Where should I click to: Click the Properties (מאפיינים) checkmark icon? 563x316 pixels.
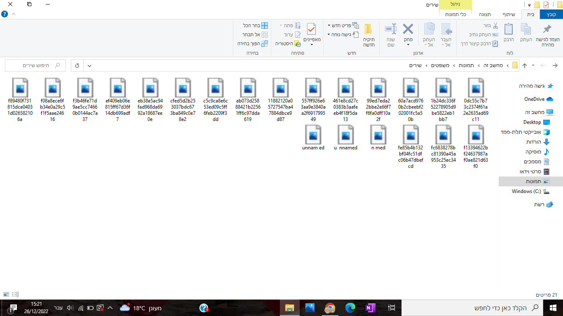[312, 29]
